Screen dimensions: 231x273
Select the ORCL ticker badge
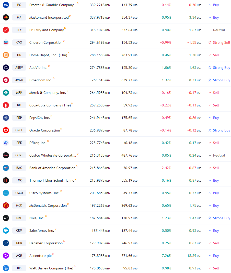(19, 130)
